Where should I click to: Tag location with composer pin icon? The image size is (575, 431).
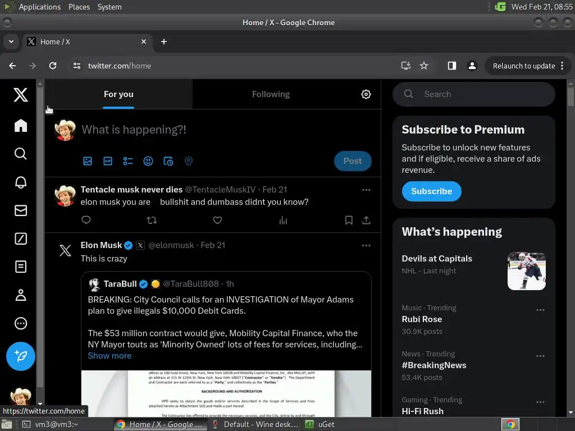[x=189, y=161]
